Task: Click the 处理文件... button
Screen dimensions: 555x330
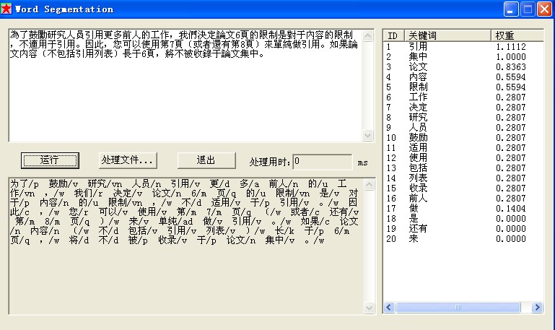Action: (128, 160)
